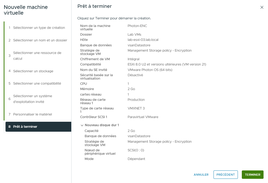Click the ANNULER link
This screenshot has width=268, height=183.
click(201, 175)
